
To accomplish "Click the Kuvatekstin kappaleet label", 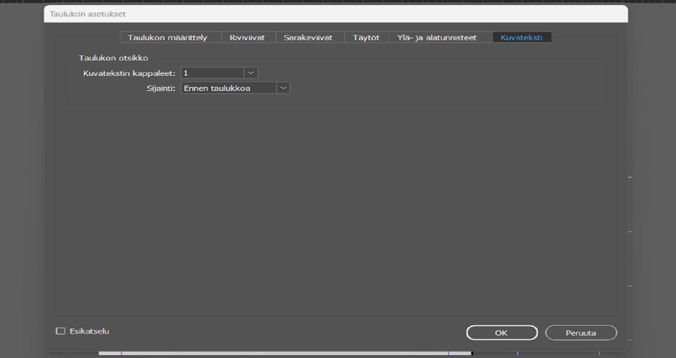I will click(x=129, y=73).
